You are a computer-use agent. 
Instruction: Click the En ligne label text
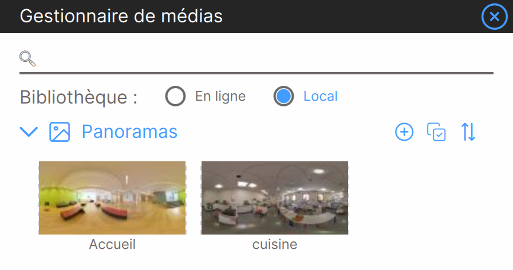tap(220, 96)
